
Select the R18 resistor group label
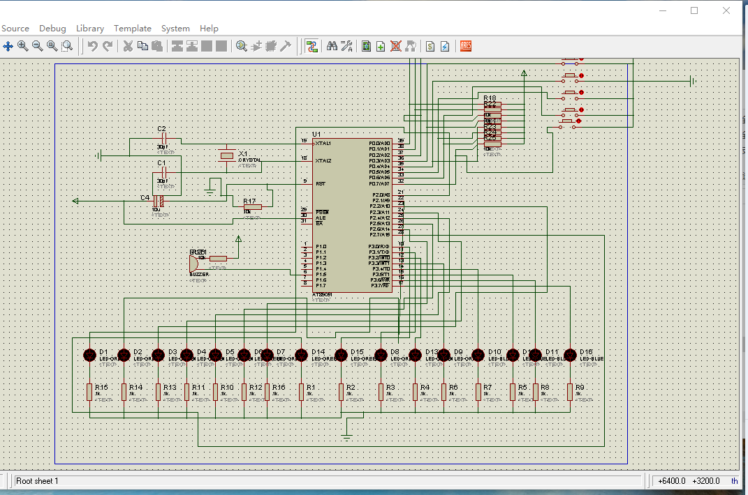pyautogui.click(x=490, y=98)
